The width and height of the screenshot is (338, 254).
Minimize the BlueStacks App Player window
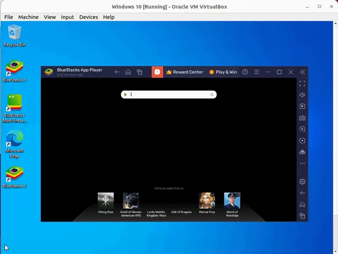pos(268,72)
